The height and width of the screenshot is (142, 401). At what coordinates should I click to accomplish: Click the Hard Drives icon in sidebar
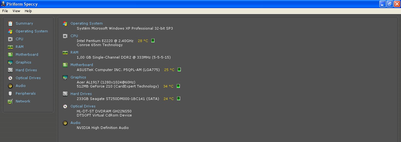tap(10, 70)
